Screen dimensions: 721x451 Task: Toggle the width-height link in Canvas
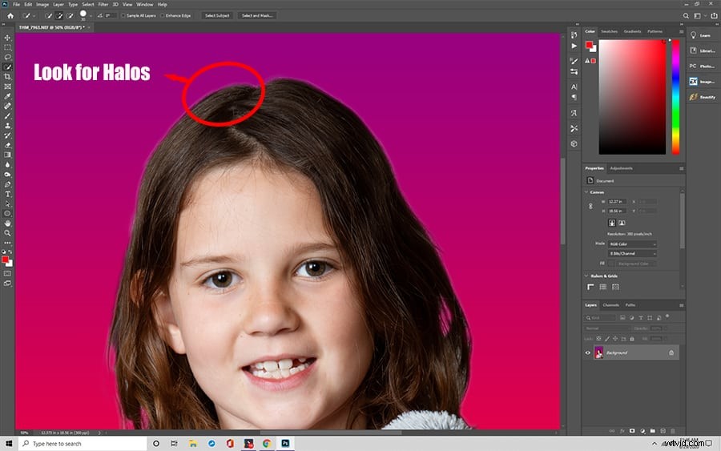[590, 207]
